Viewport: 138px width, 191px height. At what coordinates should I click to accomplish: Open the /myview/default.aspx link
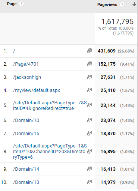pyautogui.click(x=37, y=90)
